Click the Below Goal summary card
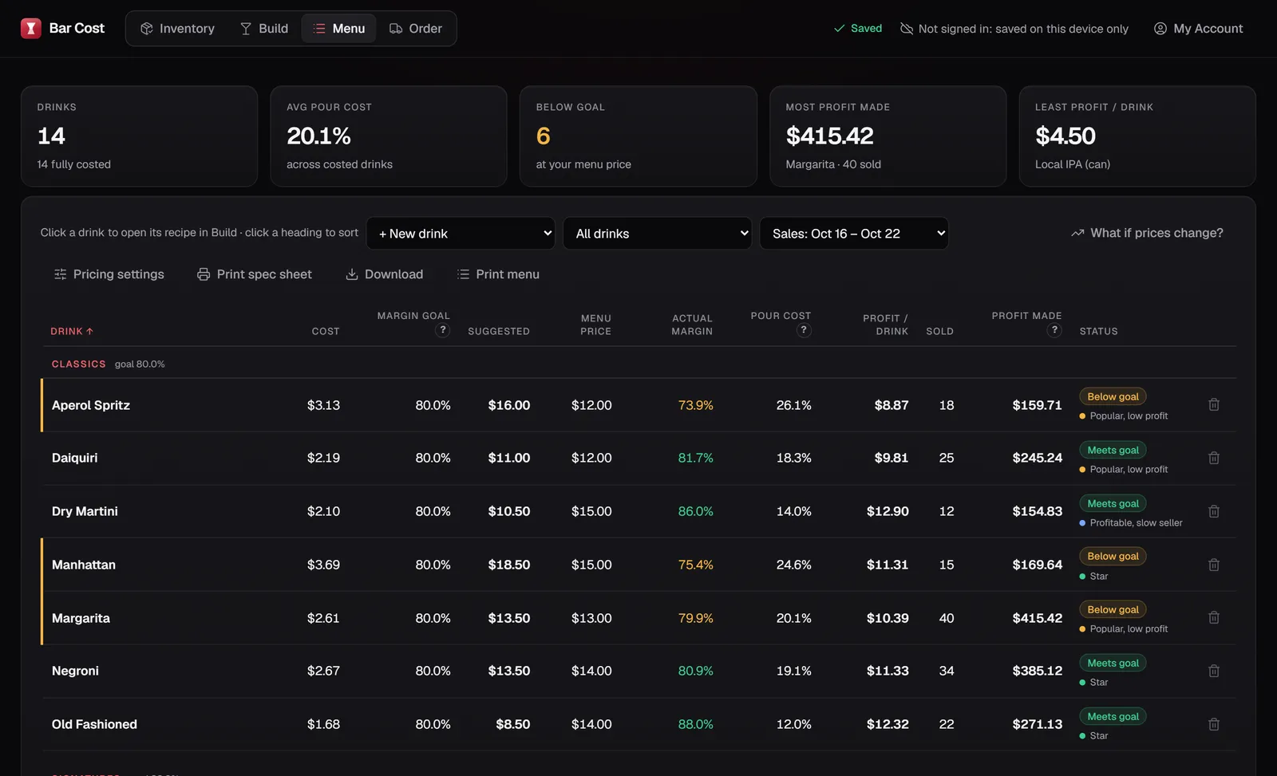The width and height of the screenshot is (1277, 776). point(638,136)
